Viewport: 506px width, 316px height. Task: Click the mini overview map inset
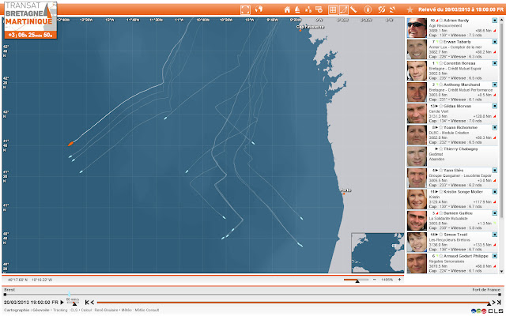(x=377, y=253)
